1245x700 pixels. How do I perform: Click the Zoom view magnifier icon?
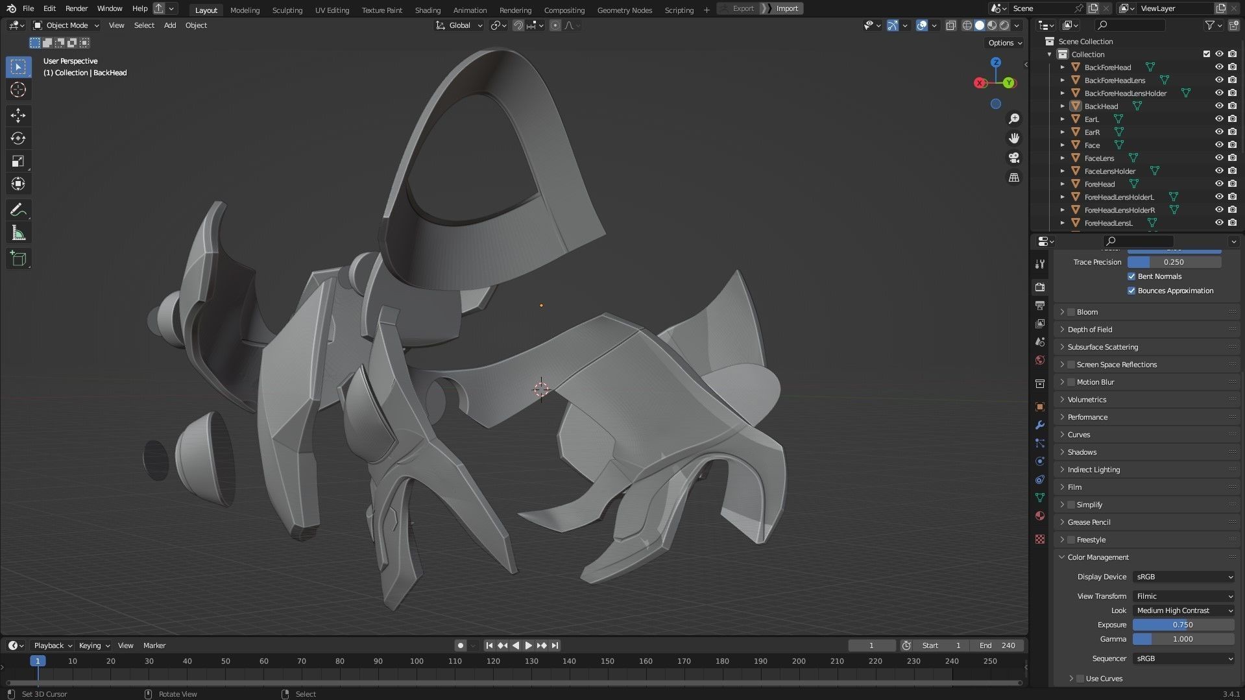(1013, 119)
